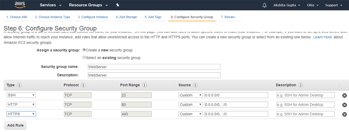
Task: Switch to 4. Add Storage tab
Action: click(x=126, y=17)
